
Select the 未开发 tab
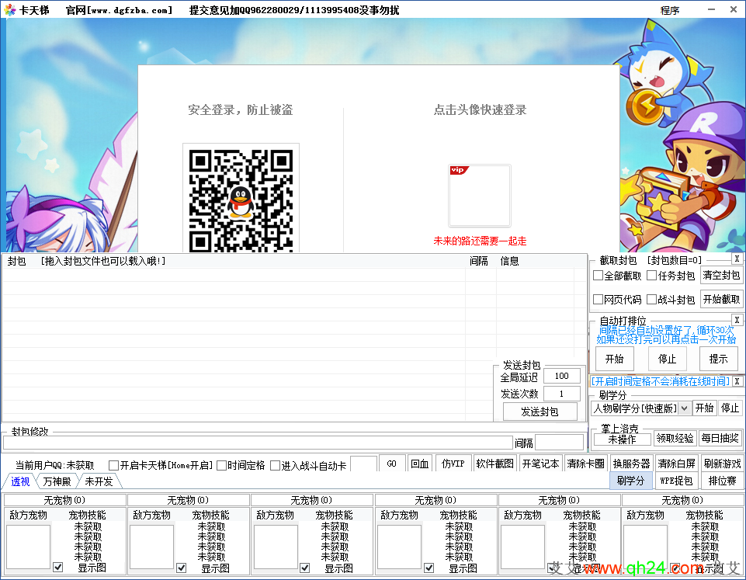tap(99, 482)
